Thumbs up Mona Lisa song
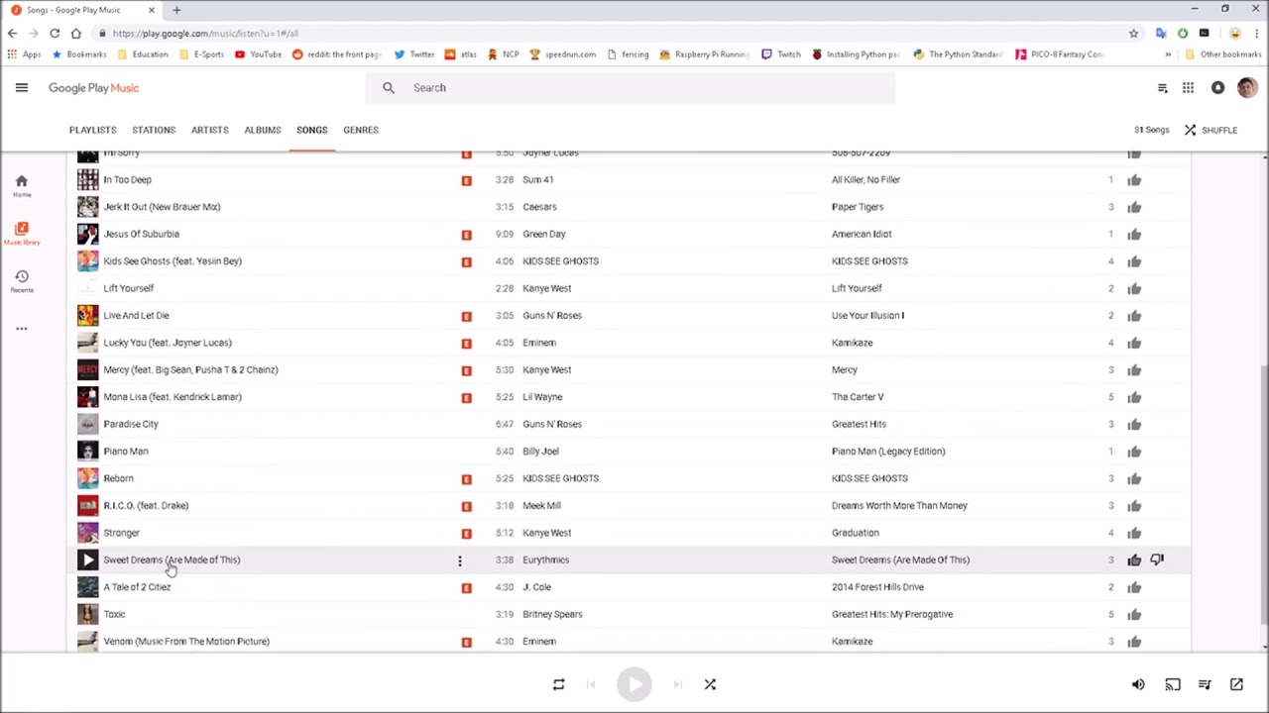The height and width of the screenshot is (713, 1269). [1134, 397]
